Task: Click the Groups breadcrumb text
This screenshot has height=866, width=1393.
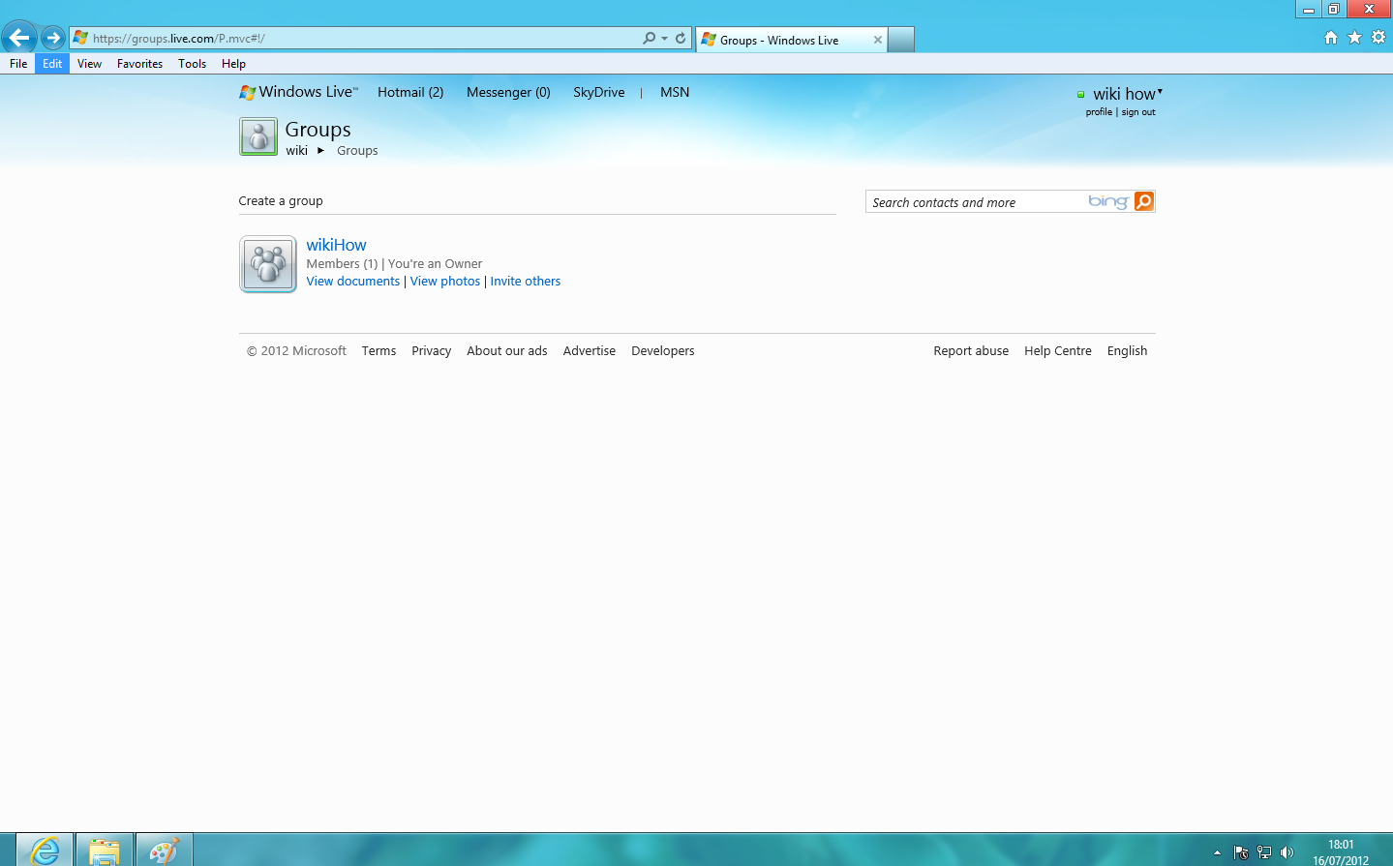Action: [357, 150]
